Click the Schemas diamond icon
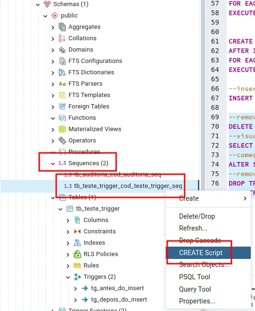Image resolution: width=255 pixels, height=311 pixels. [47, 4]
